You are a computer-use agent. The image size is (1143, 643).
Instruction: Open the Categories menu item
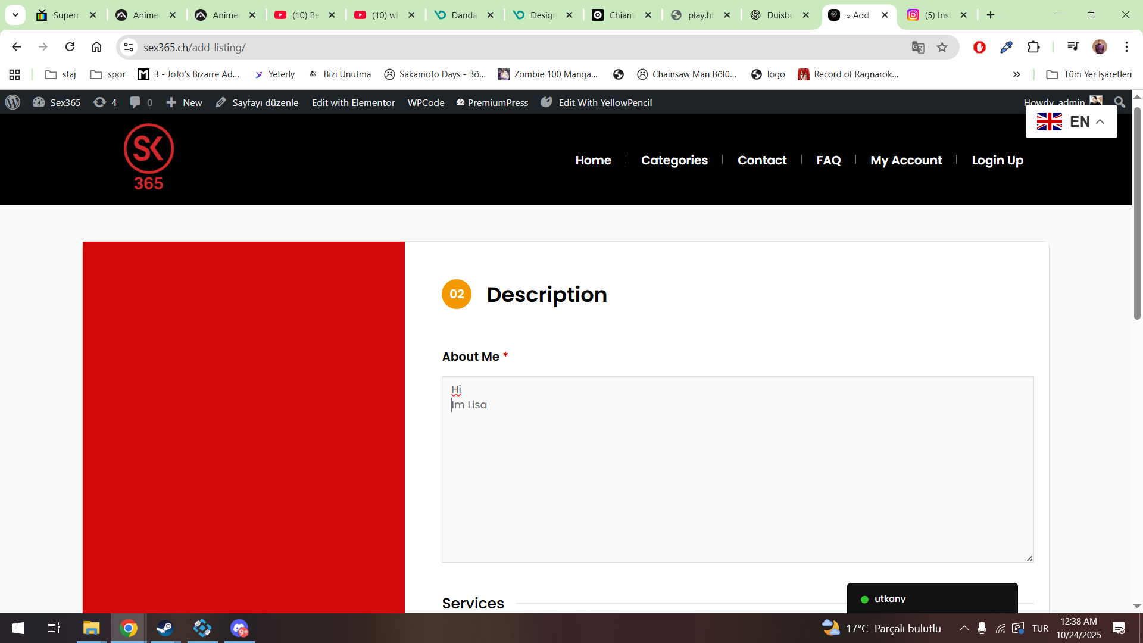[x=674, y=160]
